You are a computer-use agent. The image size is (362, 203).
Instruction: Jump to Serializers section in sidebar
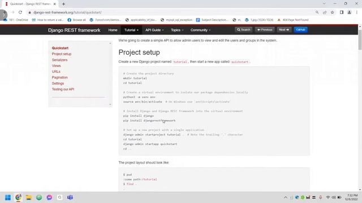point(59,60)
